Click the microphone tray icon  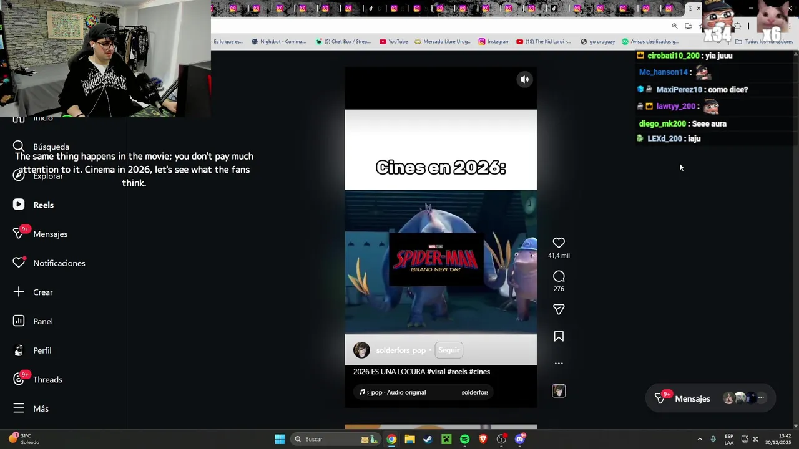pyautogui.click(x=713, y=439)
